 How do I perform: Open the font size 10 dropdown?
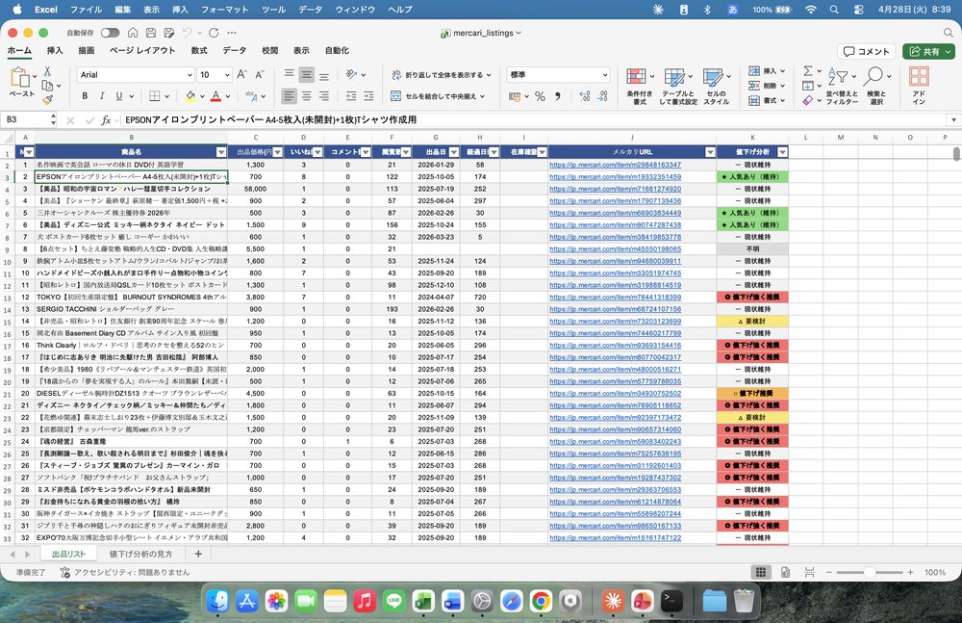click(227, 75)
